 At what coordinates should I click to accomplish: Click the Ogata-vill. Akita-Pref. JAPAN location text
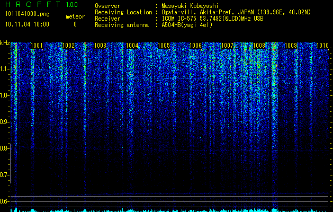(236, 12)
